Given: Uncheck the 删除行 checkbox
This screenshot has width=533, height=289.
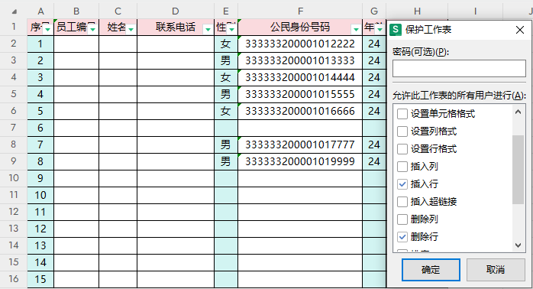Looking at the screenshot, I should [402, 237].
